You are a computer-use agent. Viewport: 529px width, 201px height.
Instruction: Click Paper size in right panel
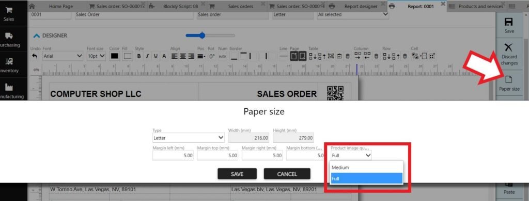[x=509, y=83]
